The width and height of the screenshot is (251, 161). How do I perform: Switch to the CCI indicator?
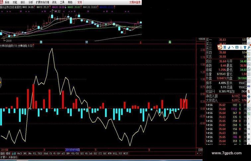click(x=100, y=153)
